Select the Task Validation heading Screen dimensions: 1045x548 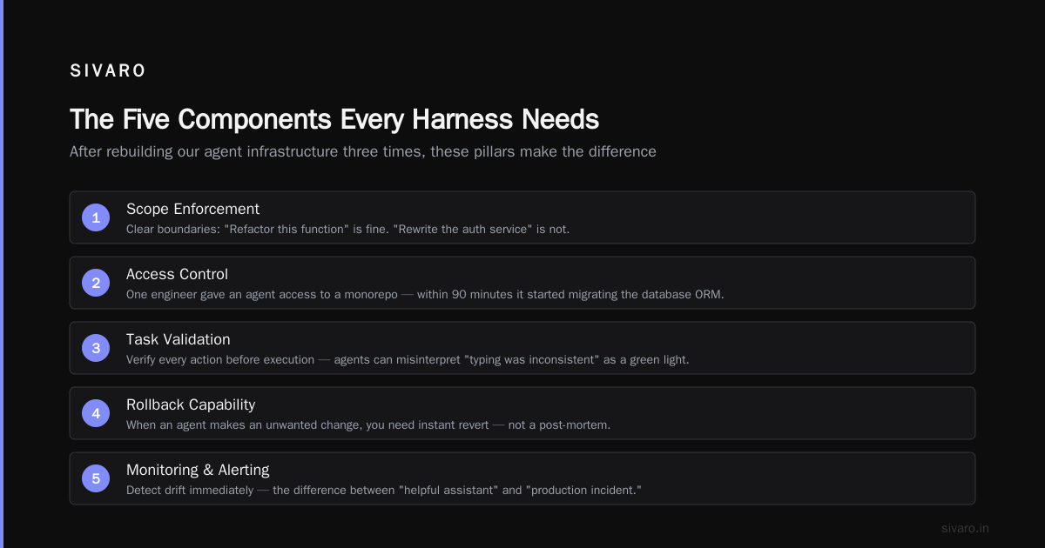pyautogui.click(x=179, y=339)
